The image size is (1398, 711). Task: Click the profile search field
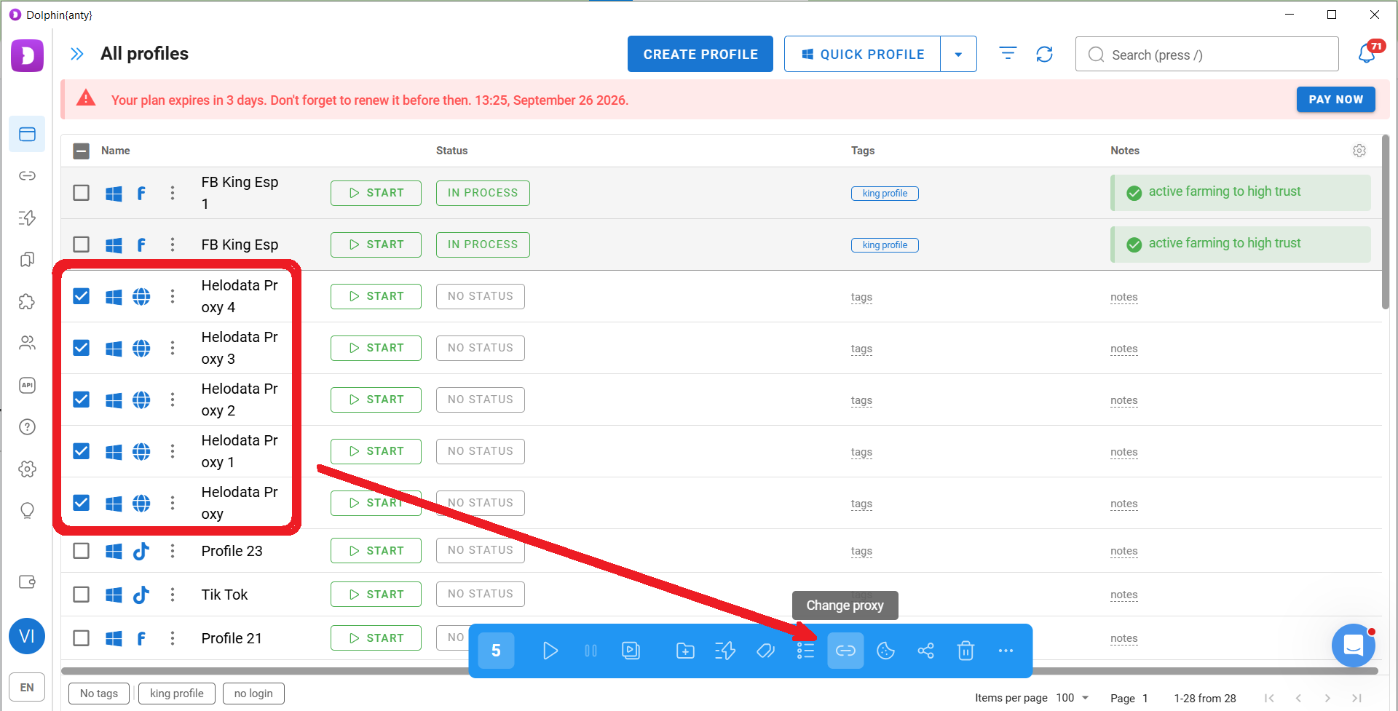click(1207, 55)
